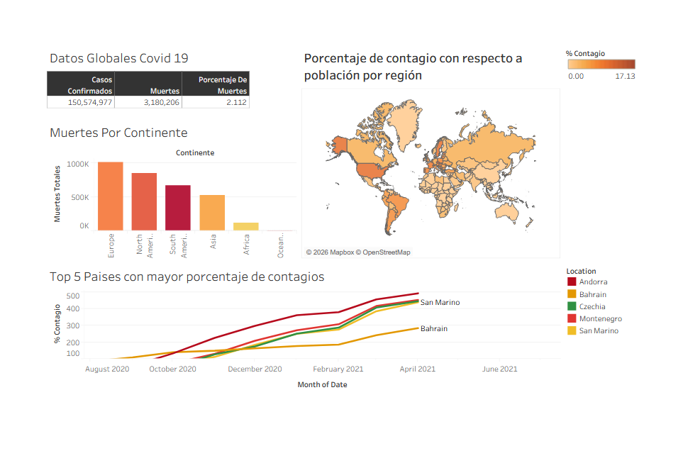The image size is (683, 468).
Task: Click the October 2020 axis label
Action: (172, 369)
